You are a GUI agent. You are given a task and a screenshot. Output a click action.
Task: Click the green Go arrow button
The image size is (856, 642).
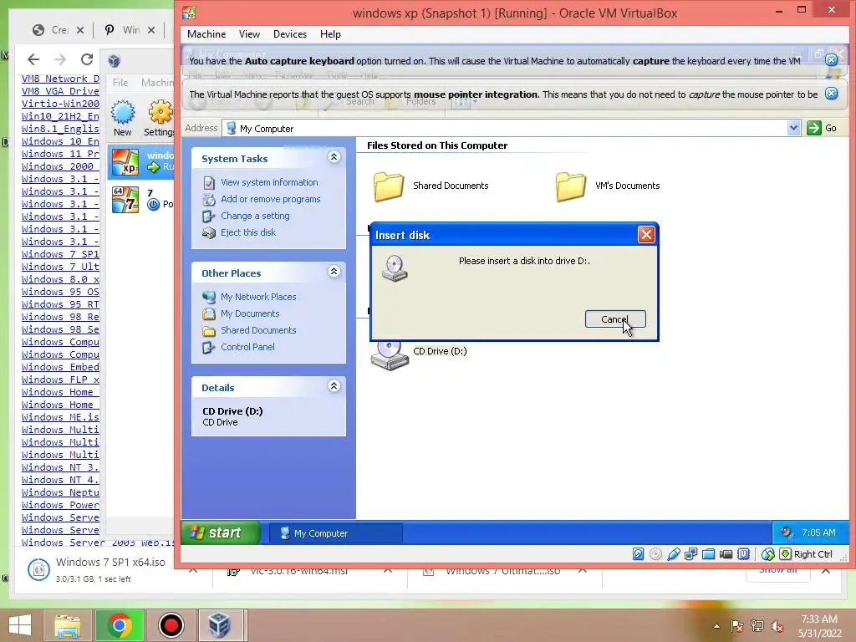point(814,128)
